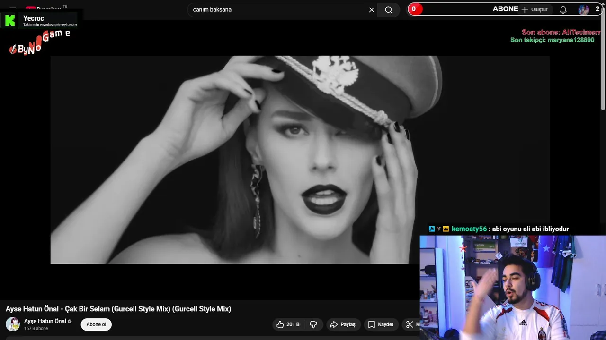The width and height of the screenshot is (606, 340).
Task: Subscribe with the Abone ol button
Action: pos(96,324)
